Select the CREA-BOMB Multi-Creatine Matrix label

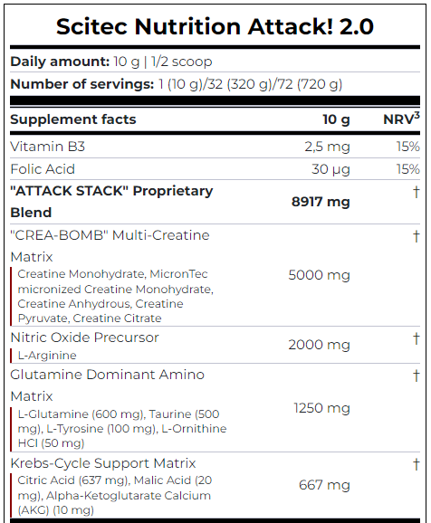click(110, 246)
